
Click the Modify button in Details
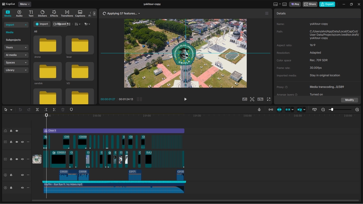click(349, 100)
